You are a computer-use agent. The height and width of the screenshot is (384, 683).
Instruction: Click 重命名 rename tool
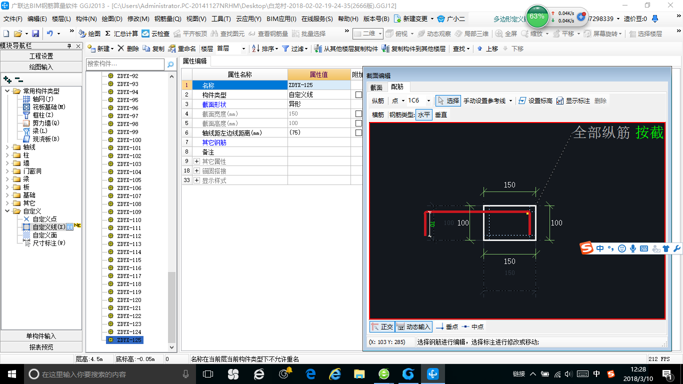click(x=182, y=48)
